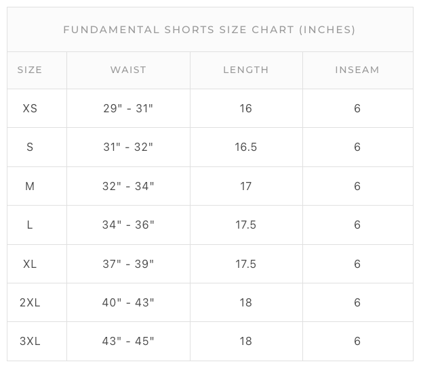
Task: Click the chart title Fundamental Shorts Size Chart
Action: 209,30
